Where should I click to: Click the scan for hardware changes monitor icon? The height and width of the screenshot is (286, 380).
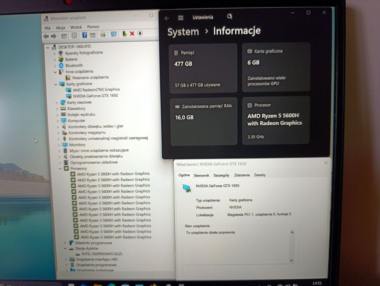click(x=114, y=34)
